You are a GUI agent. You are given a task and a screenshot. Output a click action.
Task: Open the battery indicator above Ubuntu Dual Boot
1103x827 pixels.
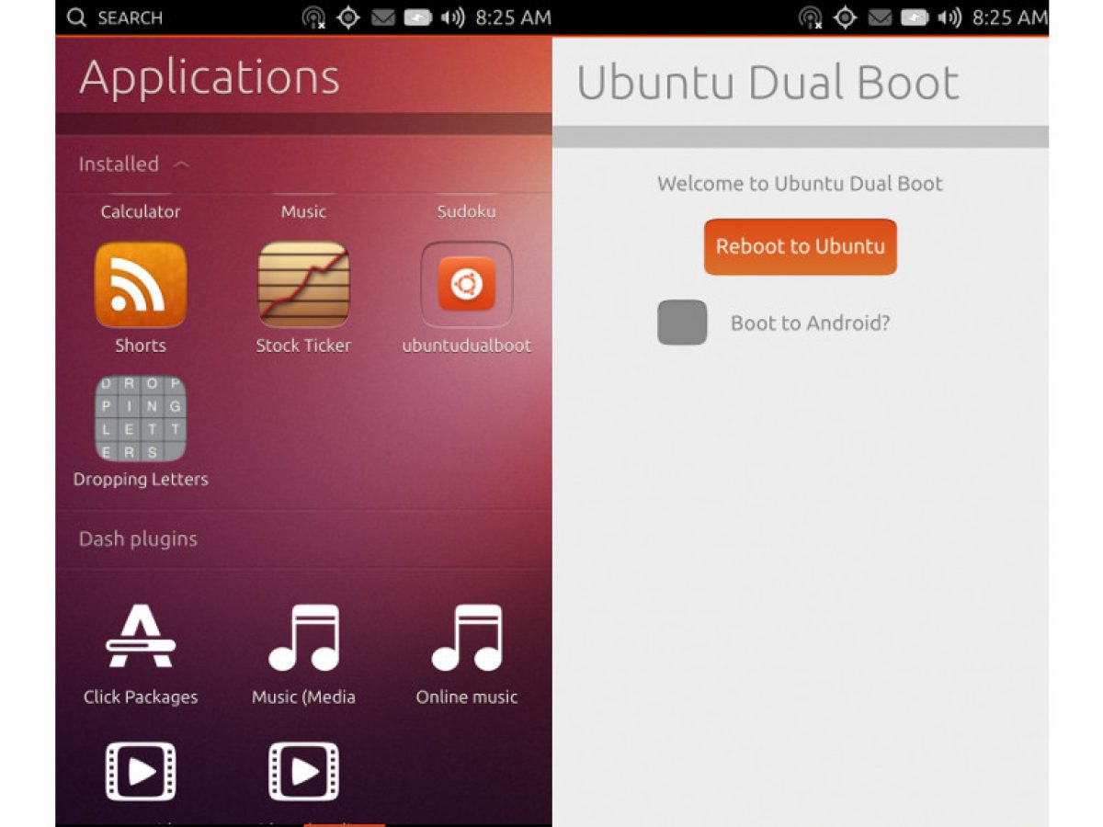click(915, 17)
